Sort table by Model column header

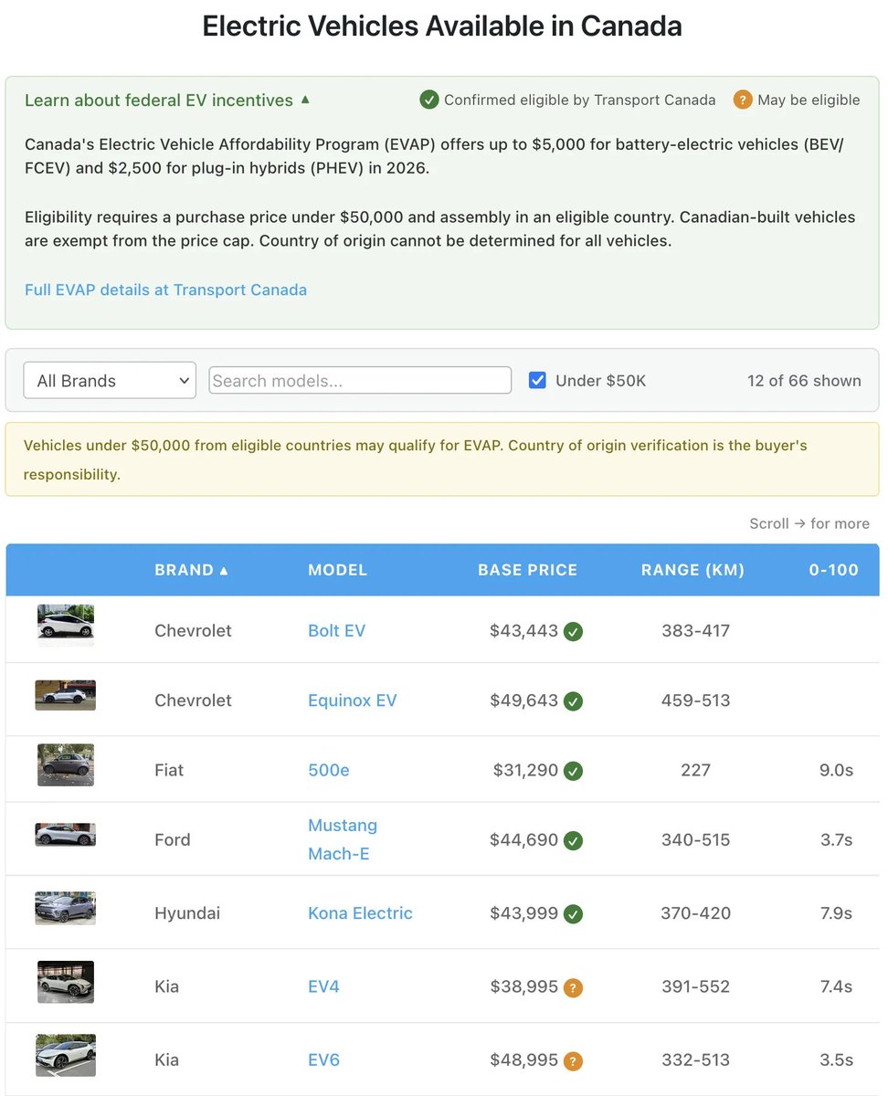pyautogui.click(x=337, y=570)
